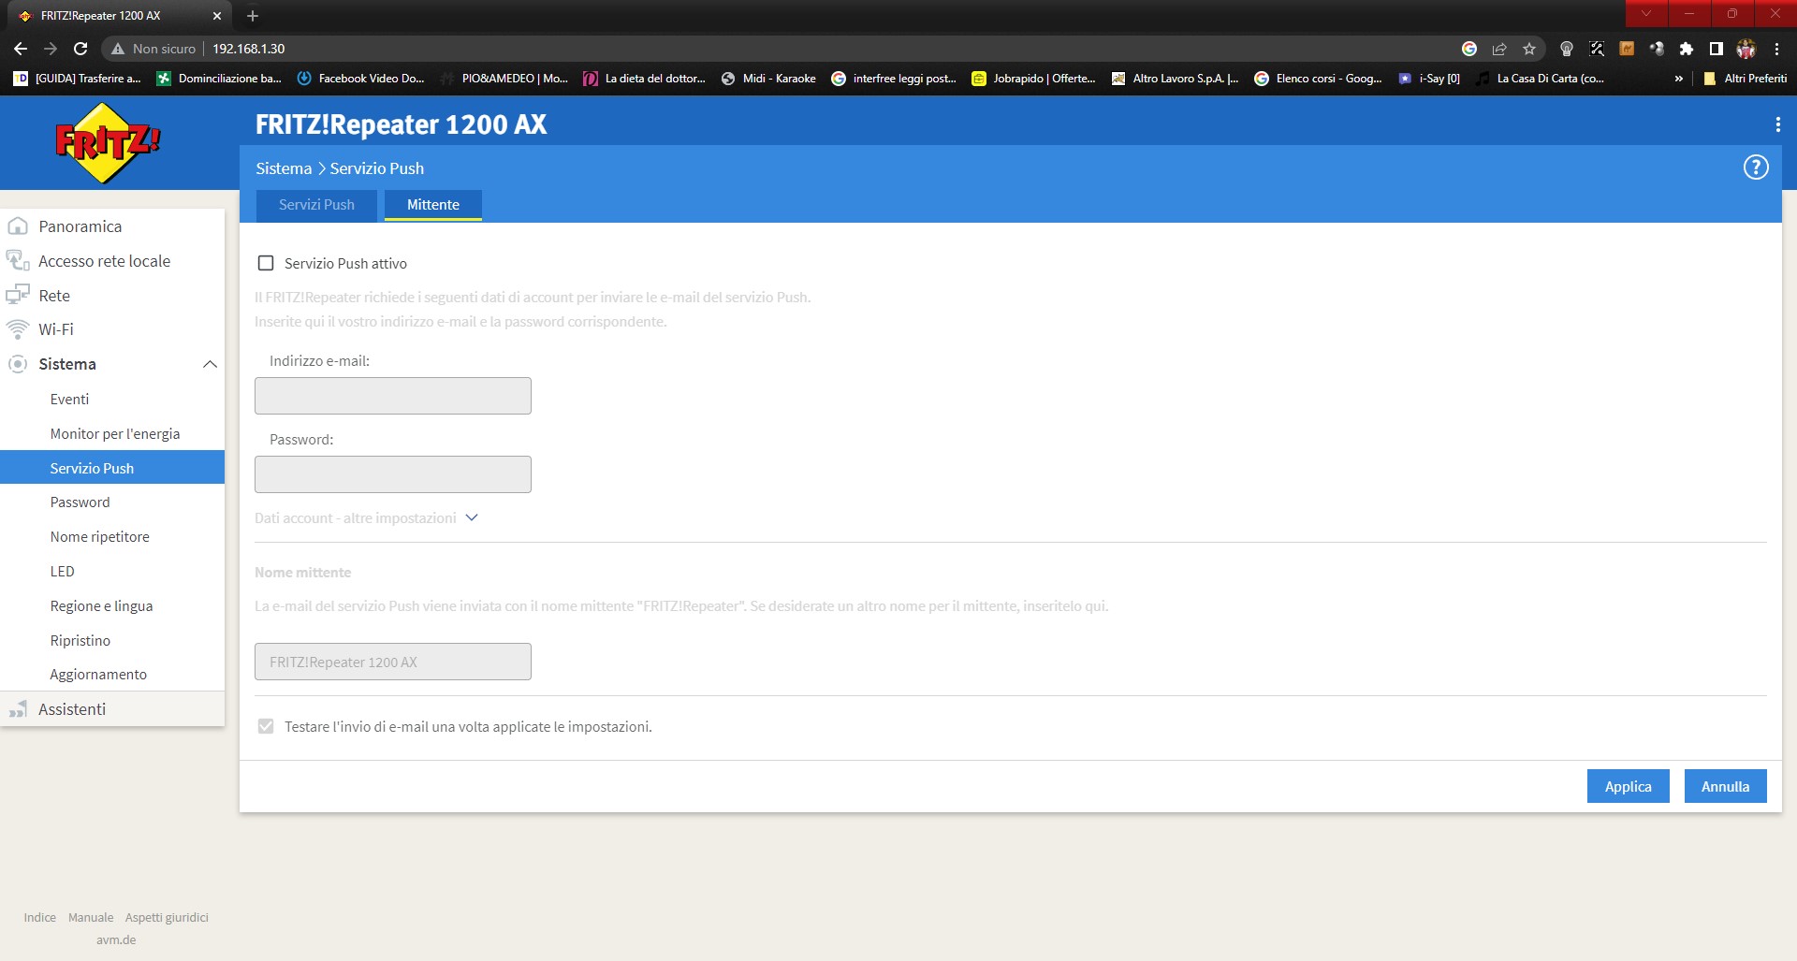Toggle Testare l'invio di e-mail checkbox

coord(266,726)
